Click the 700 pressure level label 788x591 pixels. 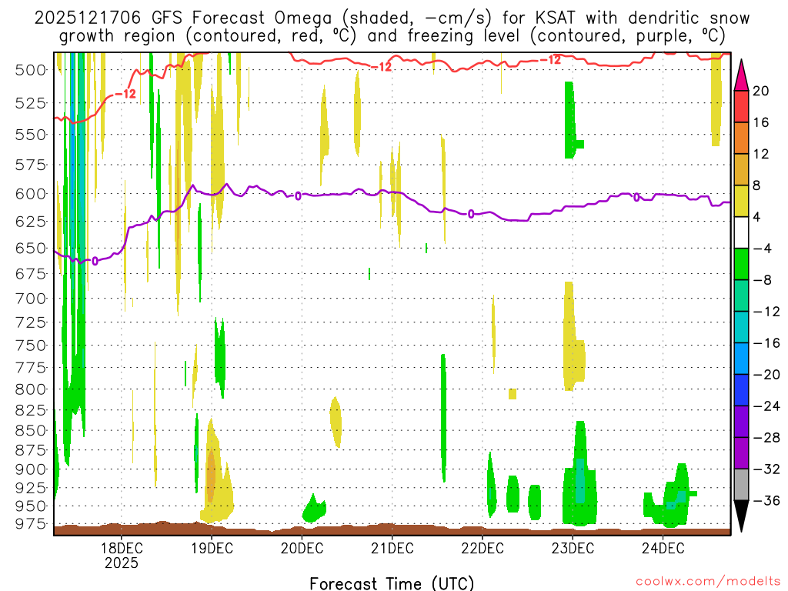pyautogui.click(x=31, y=299)
